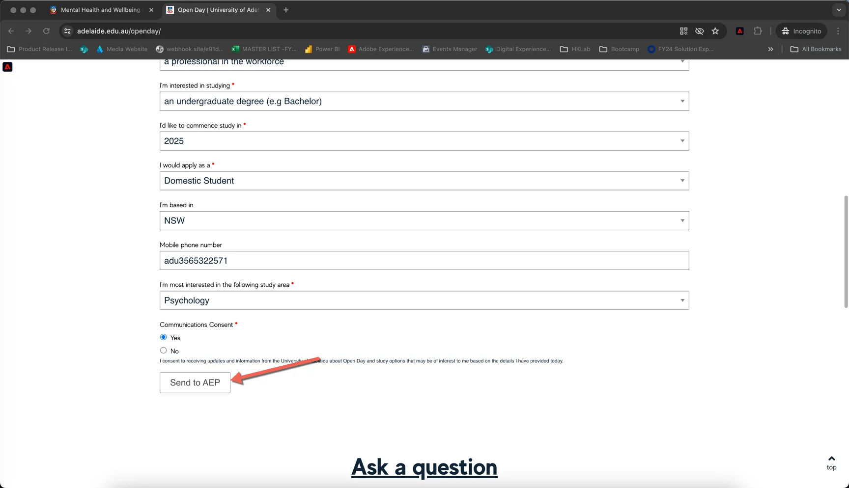Show hidden bookmarks with the overflow chevron
Image resolution: width=849 pixels, height=488 pixels.
coord(770,49)
